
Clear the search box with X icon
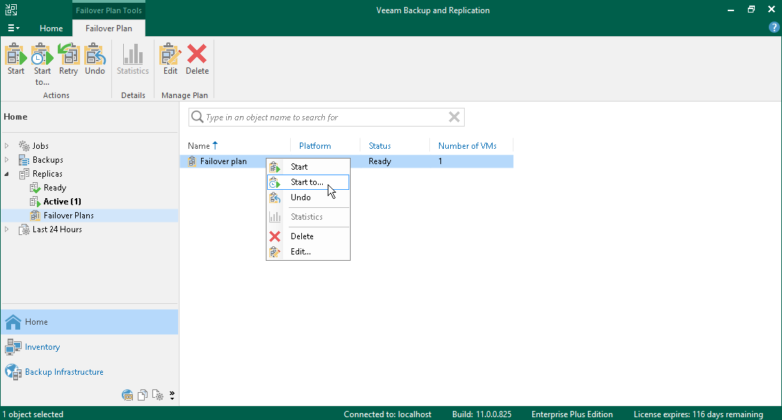pos(454,117)
